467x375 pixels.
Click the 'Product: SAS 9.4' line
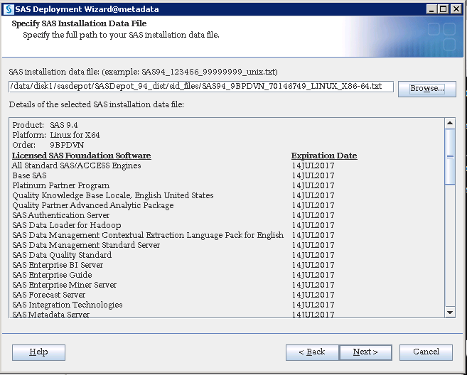[x=45, y=125]
